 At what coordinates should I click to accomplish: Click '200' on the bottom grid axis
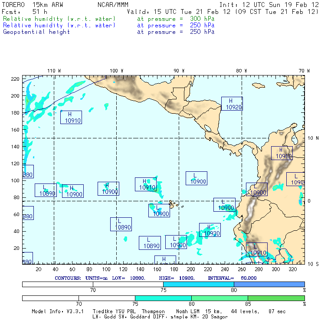pyautogui.click(x=191, y=269)
